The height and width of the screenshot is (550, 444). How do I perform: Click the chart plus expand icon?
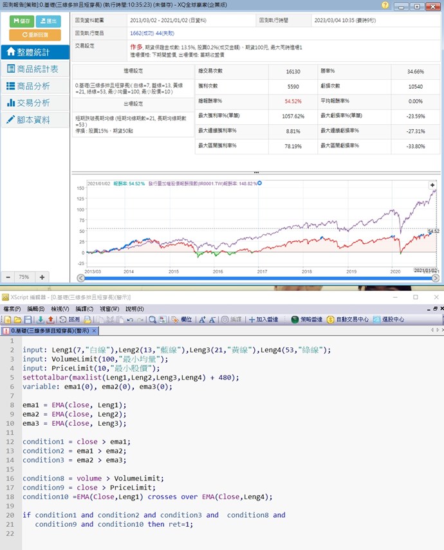[x=433, y=185]
